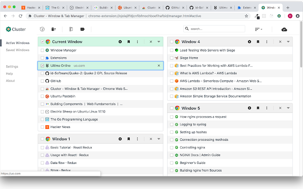Open the Electric Sheep on Ubuntu Linux entry
303x189 pixels.
[x=78, y=112]
